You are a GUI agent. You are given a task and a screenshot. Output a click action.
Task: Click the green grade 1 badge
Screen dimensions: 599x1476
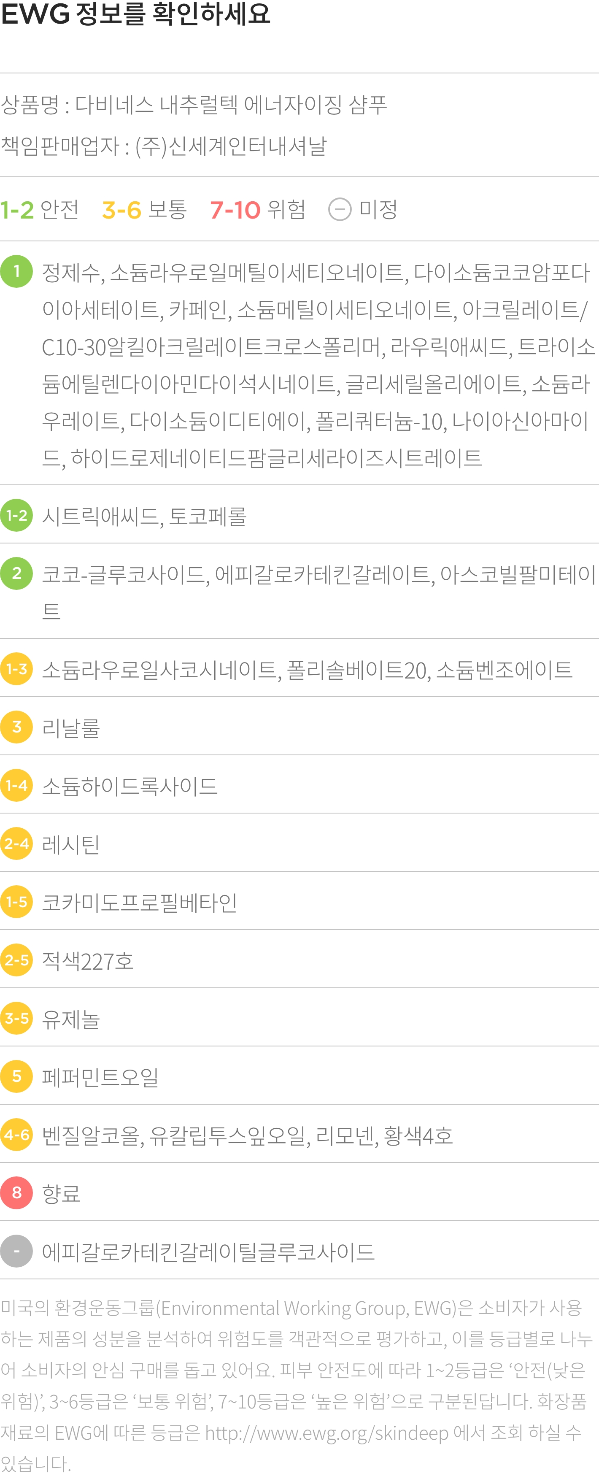click(x=16, y=271)
